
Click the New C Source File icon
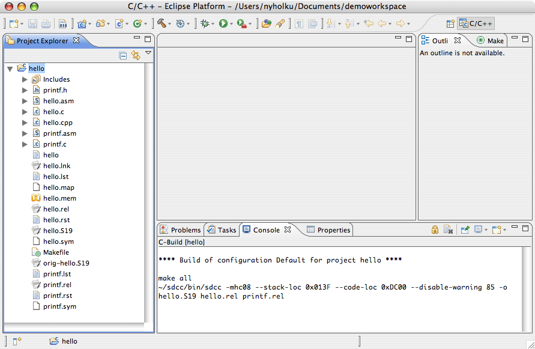(119, 23)
